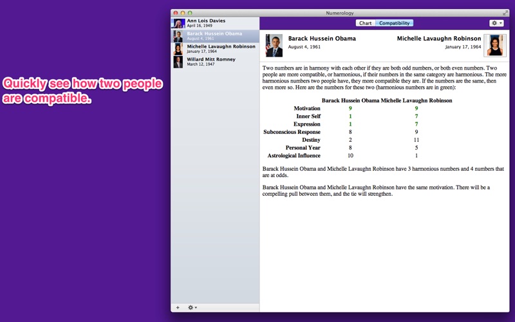Click the header name Michelle Lavaughn Robinson
The image size is (515, 322).
439,39
